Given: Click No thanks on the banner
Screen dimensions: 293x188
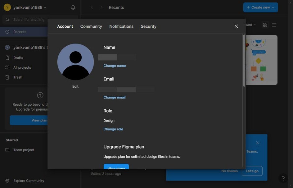Looking at the screenshot, I should tap(229, 171).
